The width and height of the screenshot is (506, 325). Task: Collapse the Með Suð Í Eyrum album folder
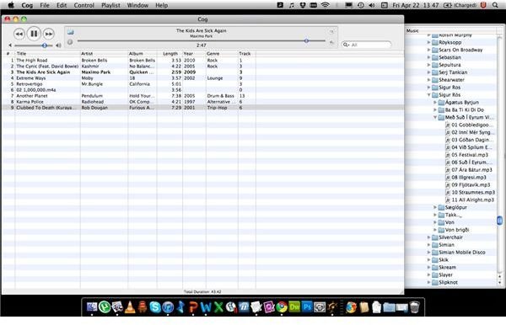coord(435,117)
